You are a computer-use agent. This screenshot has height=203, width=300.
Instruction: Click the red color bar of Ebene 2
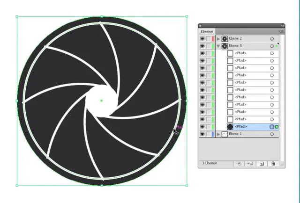coord(213,39)
